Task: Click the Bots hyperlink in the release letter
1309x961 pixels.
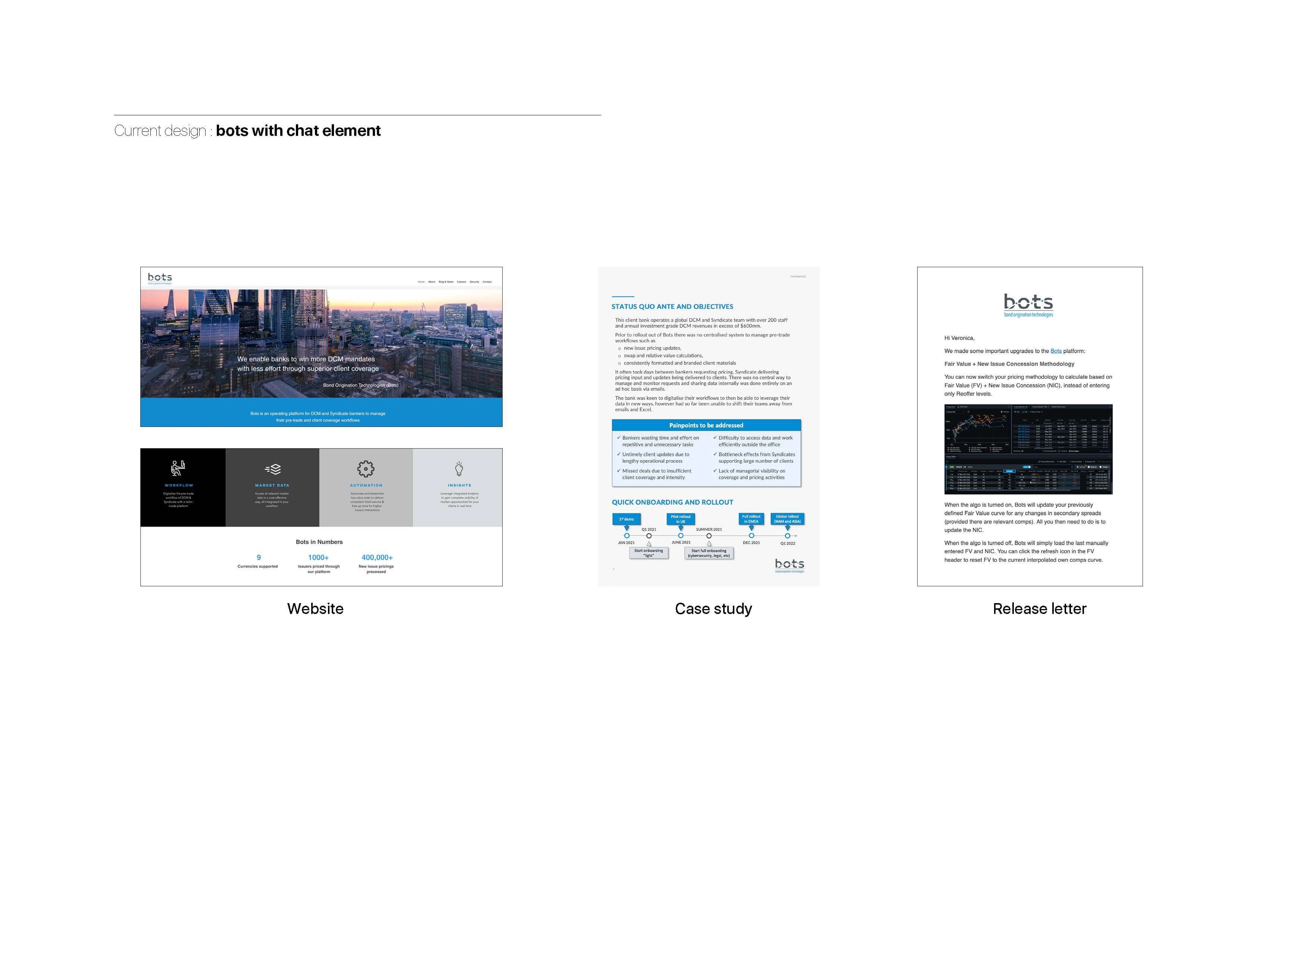Action: click(1056, 351)
